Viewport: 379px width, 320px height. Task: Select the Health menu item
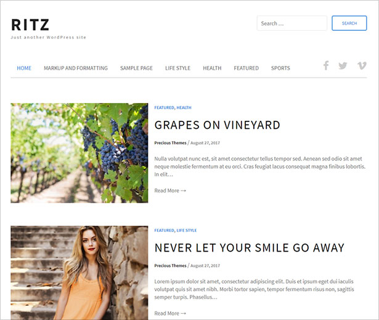(x=212, y=68)
